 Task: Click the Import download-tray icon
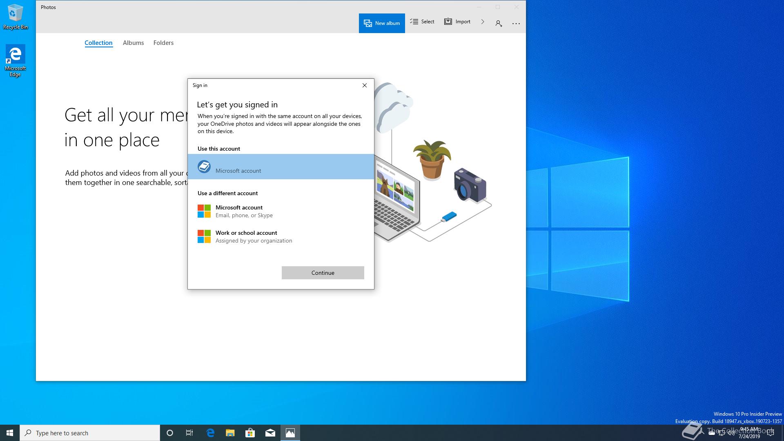(448, 21)
